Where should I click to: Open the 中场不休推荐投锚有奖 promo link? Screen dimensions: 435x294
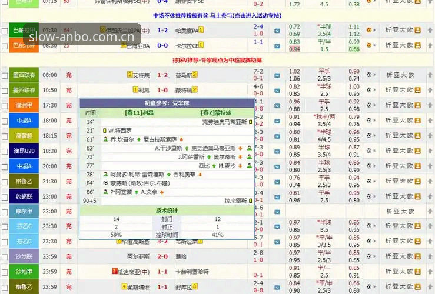217,15
